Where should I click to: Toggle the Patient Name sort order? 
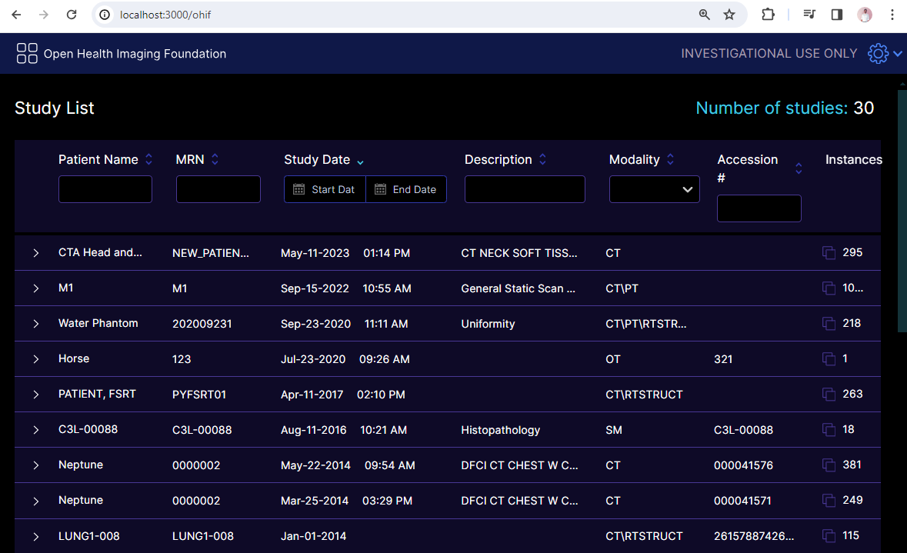[148, 160]
